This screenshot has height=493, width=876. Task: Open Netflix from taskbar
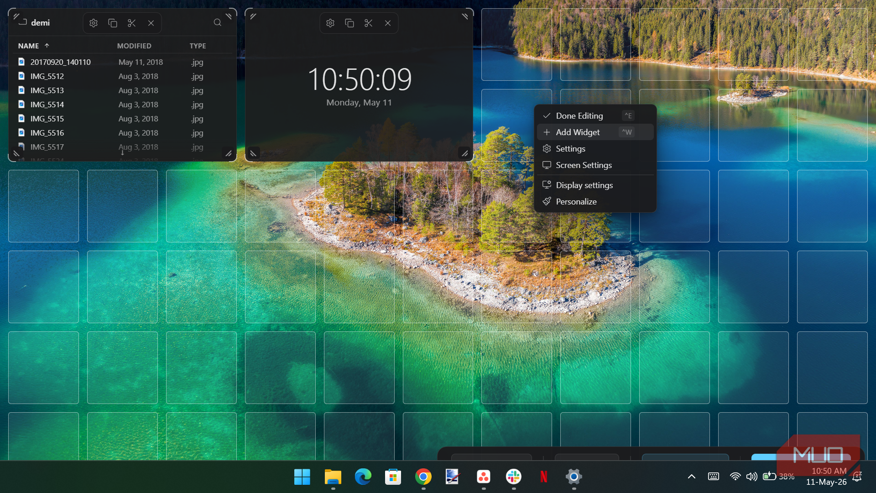(x=544, y=477)
